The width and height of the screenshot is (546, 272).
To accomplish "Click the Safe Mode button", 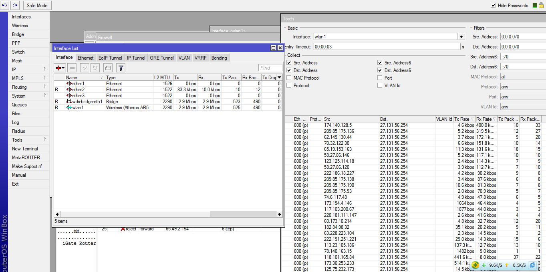I will point(37,6).
